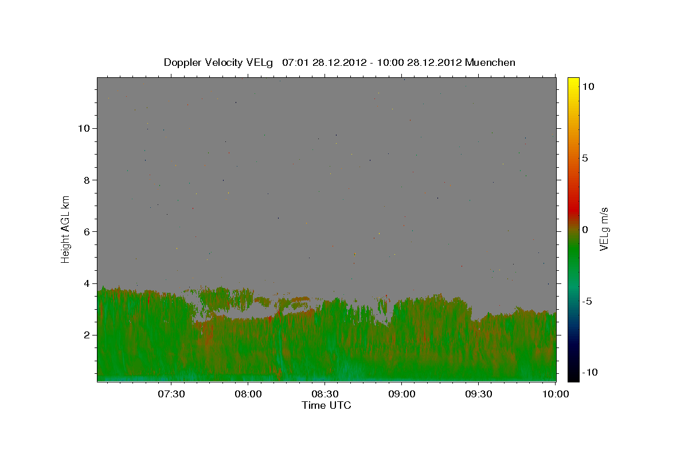Click the 09:00 time tick label

tap(401, 394)
